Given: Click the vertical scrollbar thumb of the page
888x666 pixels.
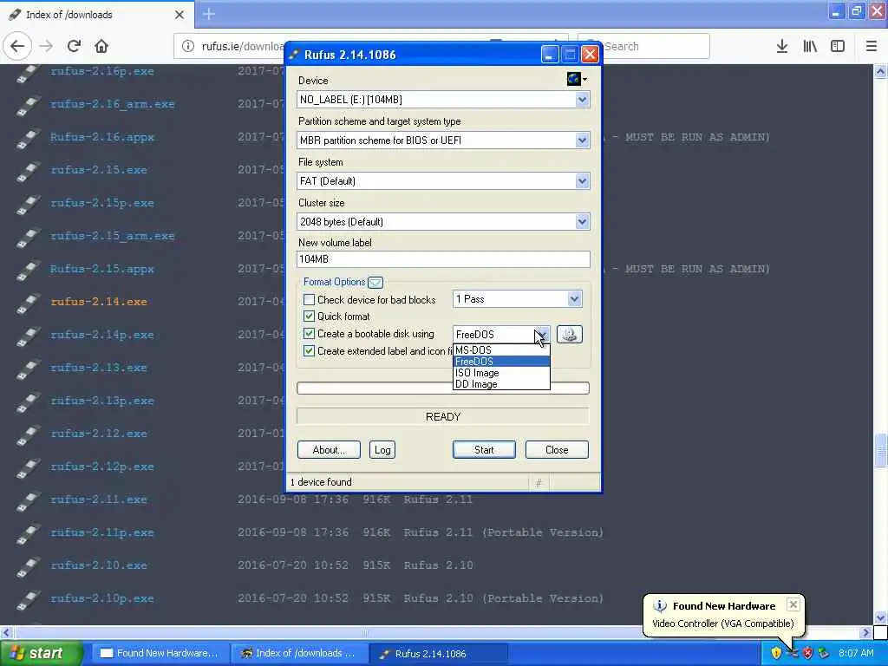Looking at the screenshot, I should 881,450.
